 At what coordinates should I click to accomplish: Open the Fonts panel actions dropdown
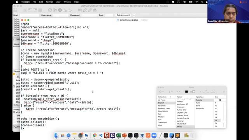pos(161,92)
